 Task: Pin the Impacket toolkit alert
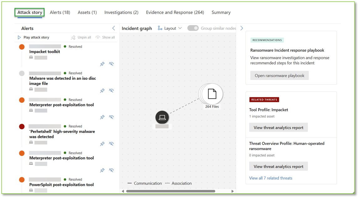point(102,64)
